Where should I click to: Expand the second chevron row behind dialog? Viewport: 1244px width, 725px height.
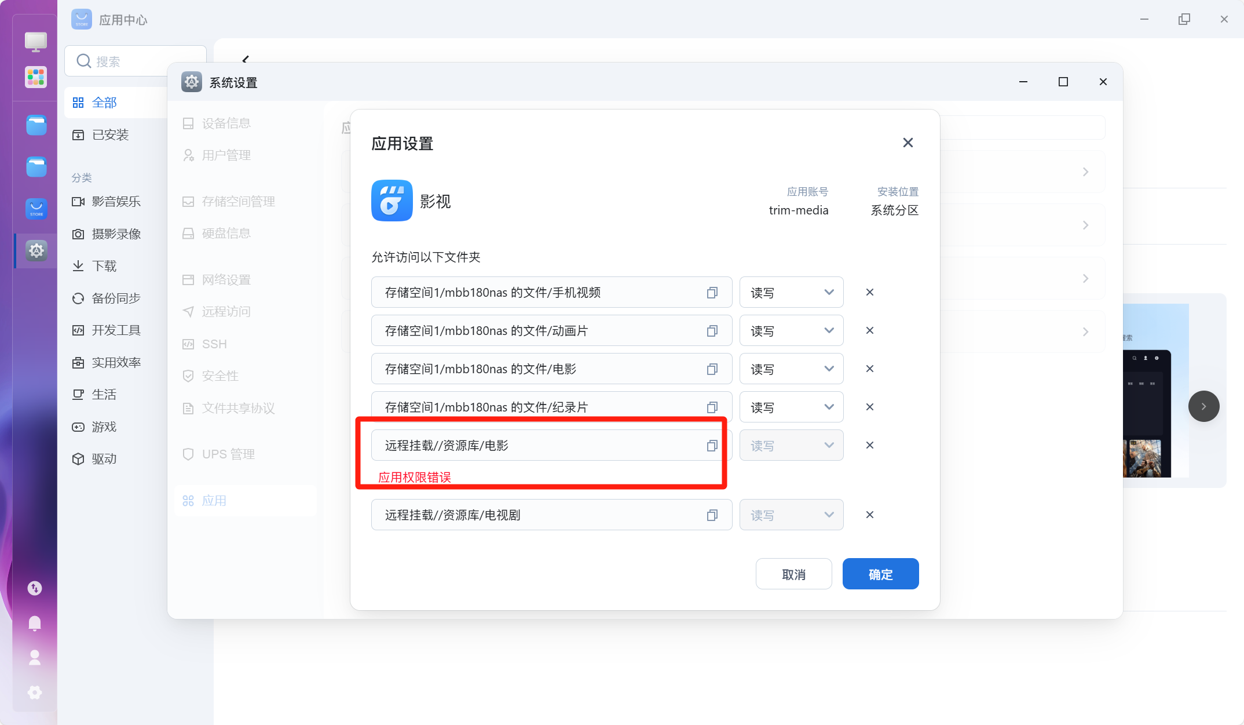1085,225
